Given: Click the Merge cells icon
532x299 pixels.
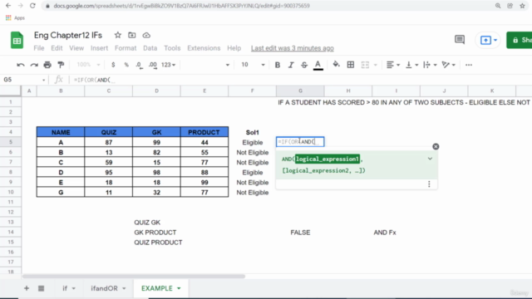Looking at the screenshot, I should coord(365,65).
